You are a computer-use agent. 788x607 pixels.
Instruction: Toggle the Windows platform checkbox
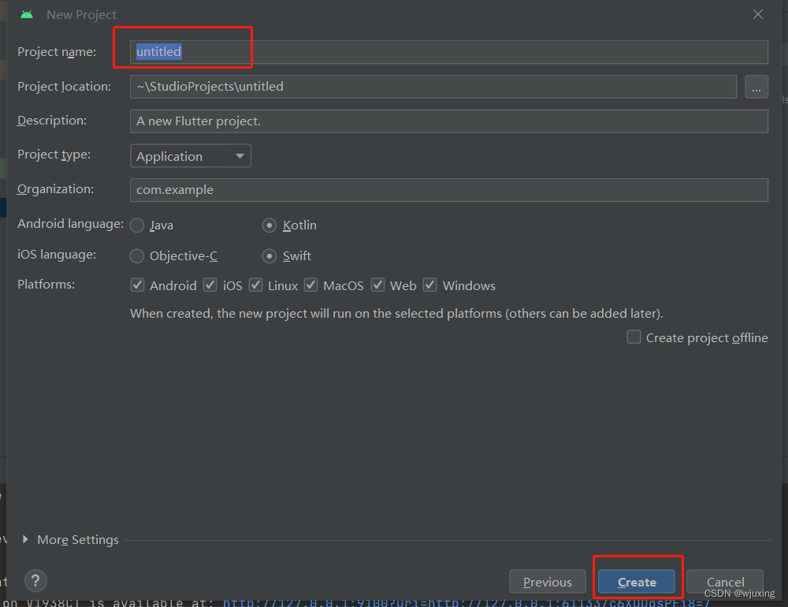(x=430, y=285)
